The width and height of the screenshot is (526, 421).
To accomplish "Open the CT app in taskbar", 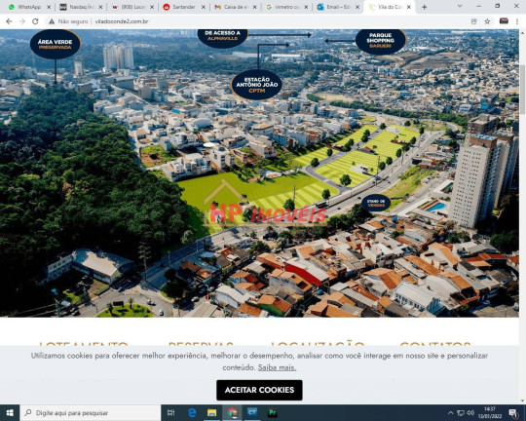I will coord(252,412).
